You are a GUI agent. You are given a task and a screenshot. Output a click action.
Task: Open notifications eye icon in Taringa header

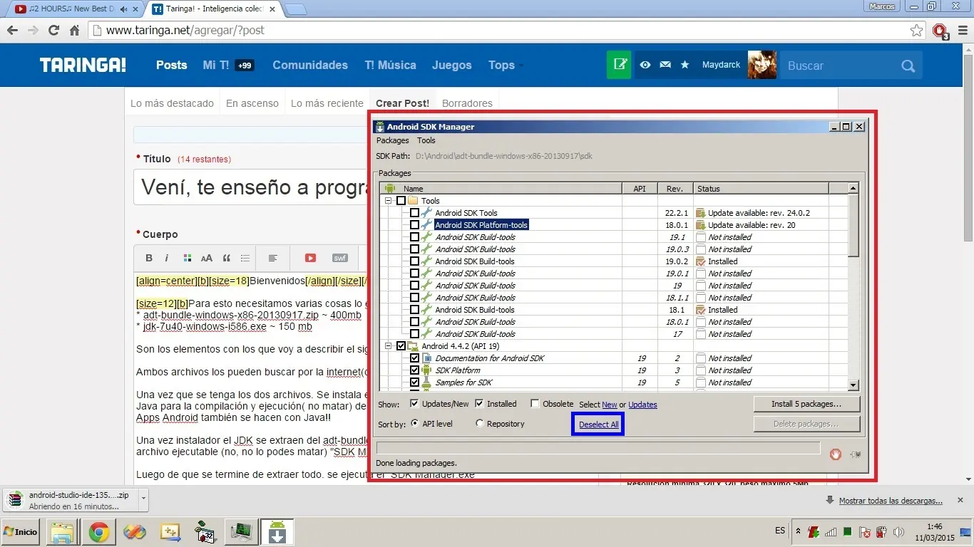(x=645, y=65)
